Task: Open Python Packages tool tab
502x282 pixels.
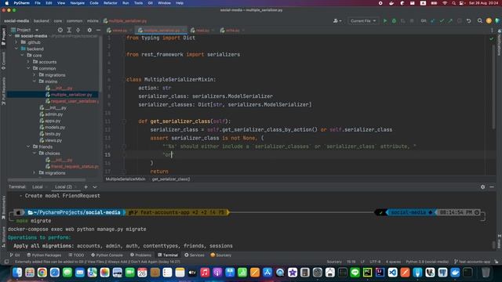Action: coord(44,255)
